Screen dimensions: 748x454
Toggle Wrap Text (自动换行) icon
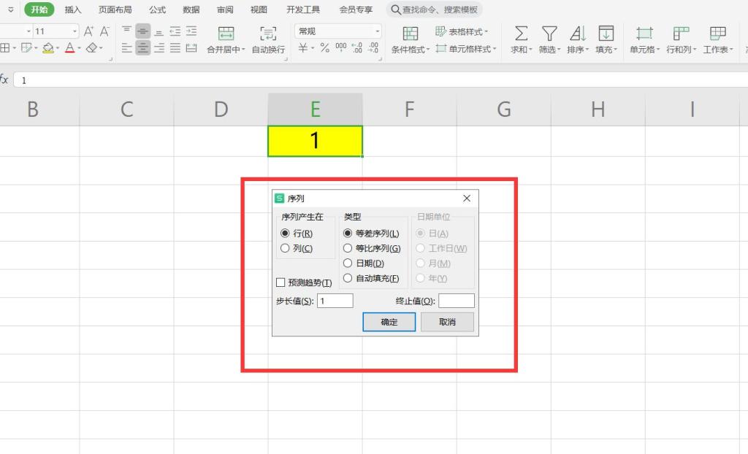point(268,34)
